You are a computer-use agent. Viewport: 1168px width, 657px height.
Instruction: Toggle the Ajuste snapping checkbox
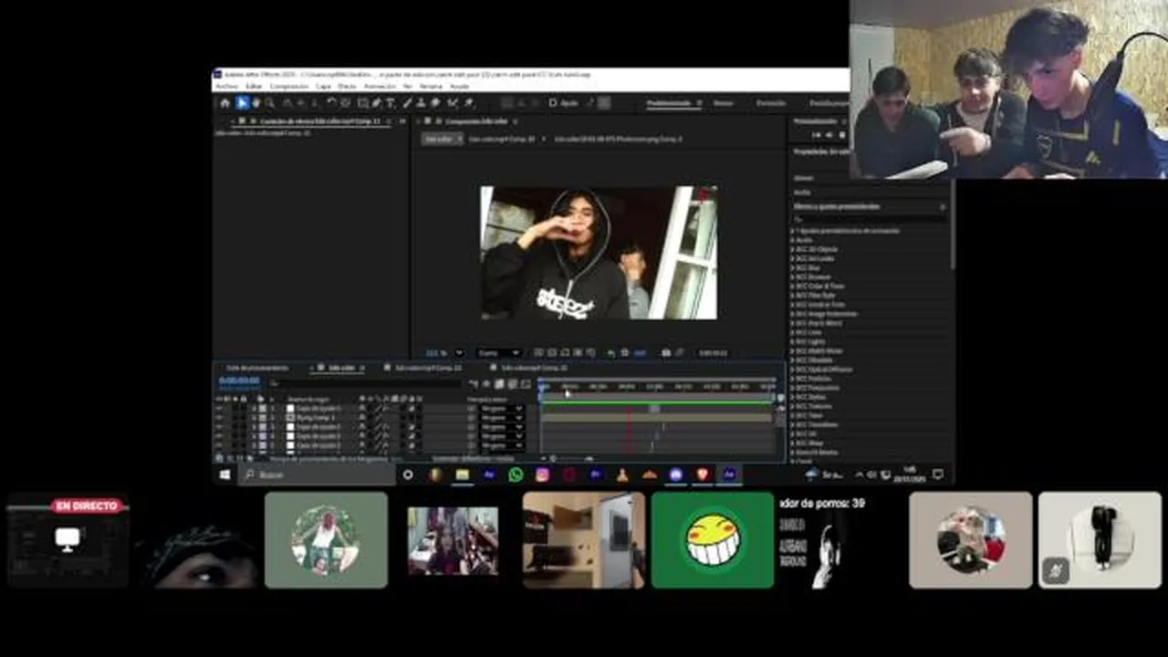[554, 103]
